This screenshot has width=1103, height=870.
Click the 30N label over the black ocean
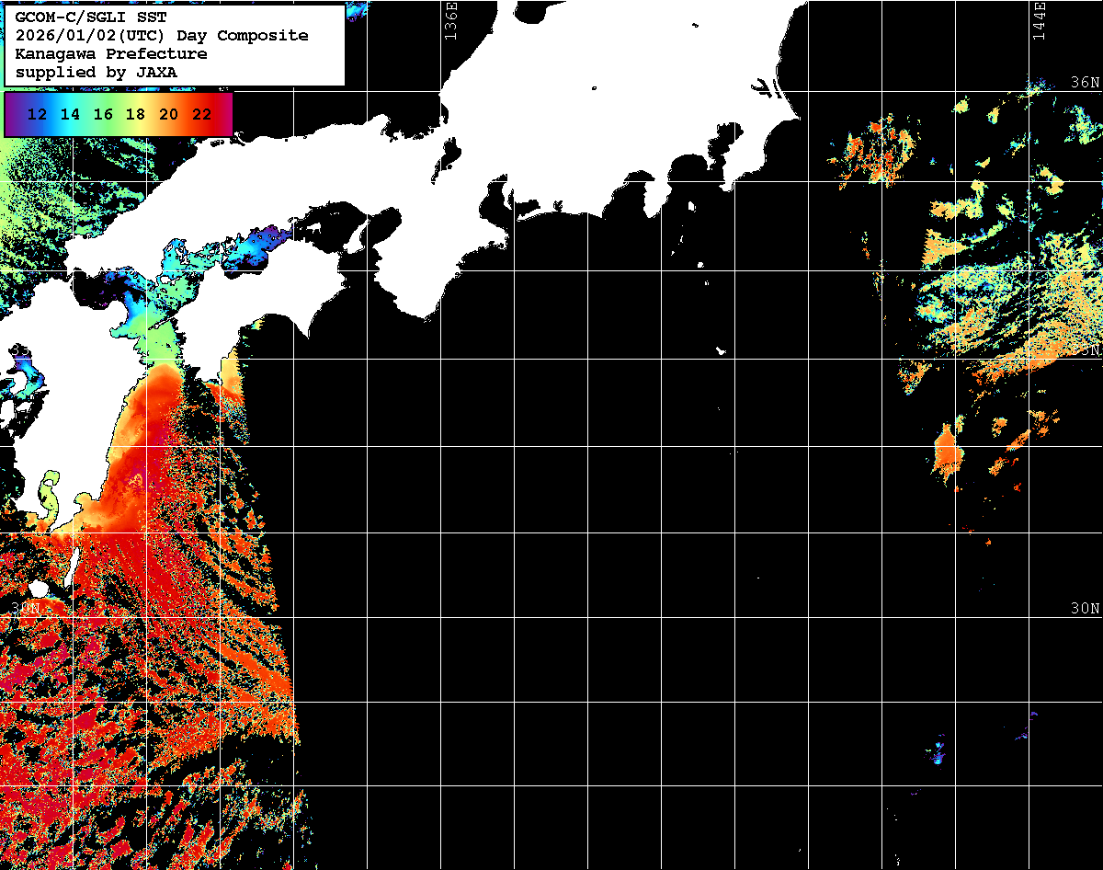pos(1085,609)
